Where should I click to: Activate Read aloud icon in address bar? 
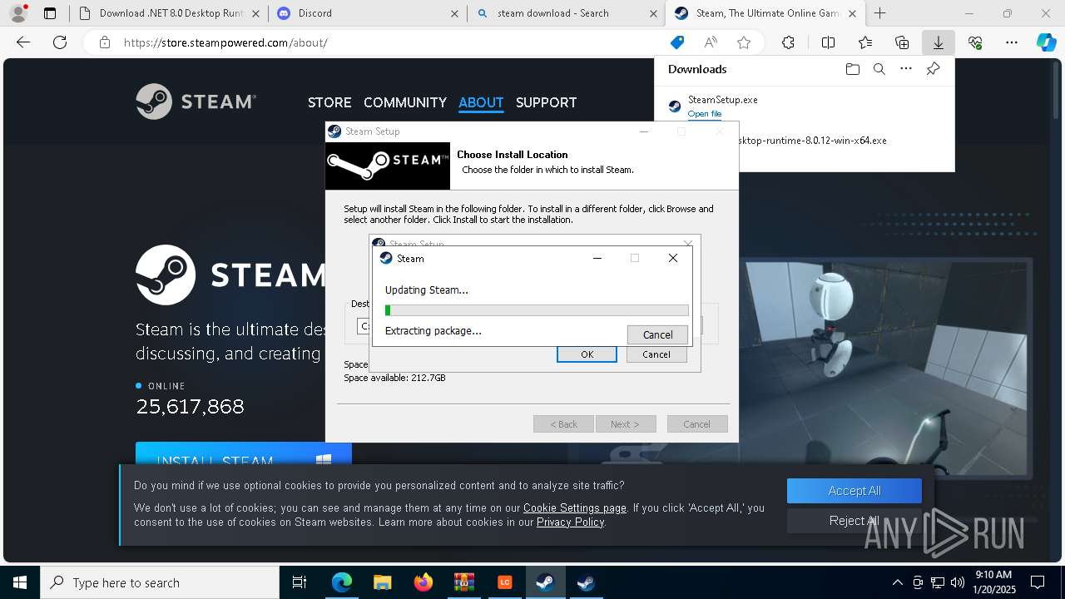tap(711, 42)
